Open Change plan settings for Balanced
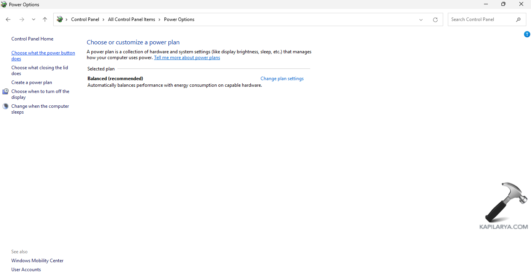This screenshot has width=531, height=277. click(282, 79)
